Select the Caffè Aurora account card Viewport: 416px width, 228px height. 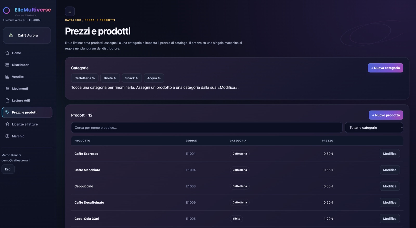(27, 35)
